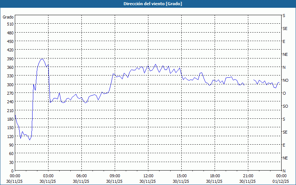Pick the 180 degree axis label
This screenshot has width=296, height=185.
coord(11,119)
